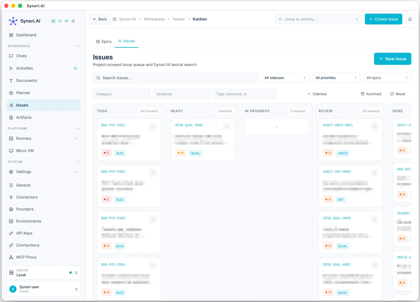Open API Keys settings
The image size is (420, 302).
tap(44, 233)
